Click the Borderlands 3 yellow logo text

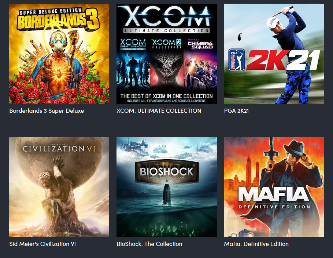point(58,19)
